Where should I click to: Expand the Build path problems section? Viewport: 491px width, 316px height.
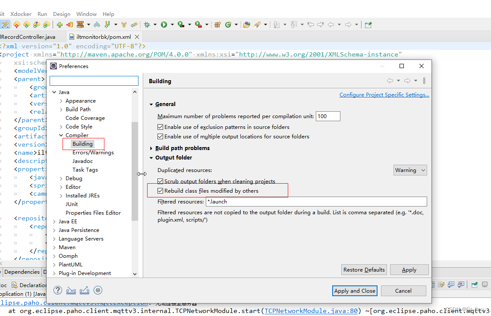coord(151,148)
